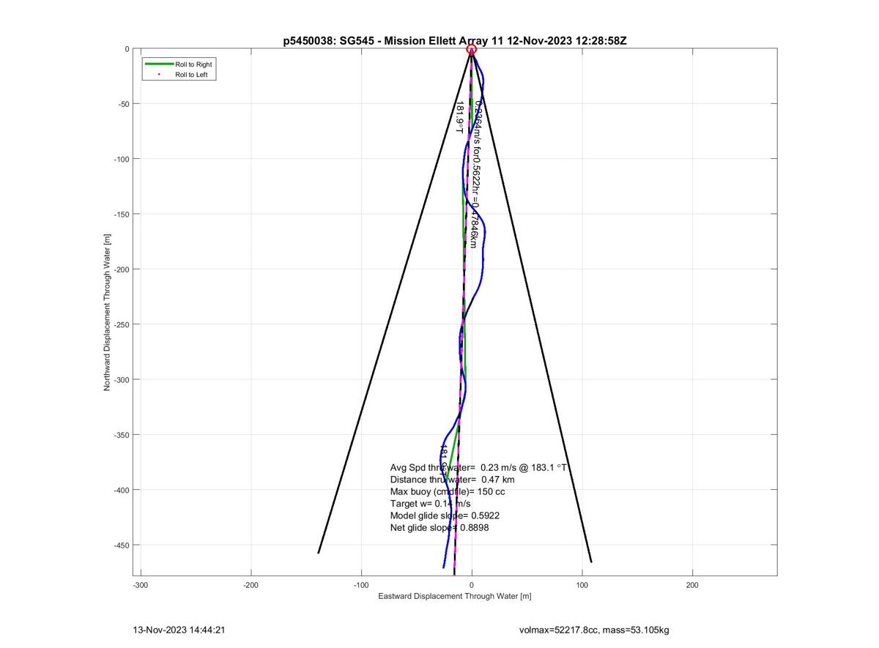
Task: Click the red circle start marker at the origin
Action: tap(472, 50)
